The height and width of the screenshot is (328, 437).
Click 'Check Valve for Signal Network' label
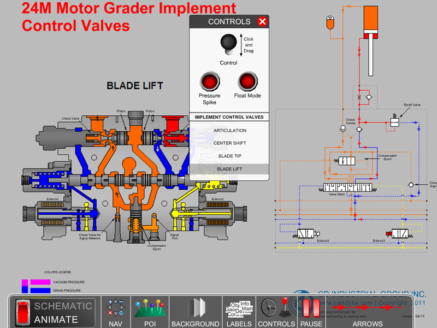pos(90,237)
